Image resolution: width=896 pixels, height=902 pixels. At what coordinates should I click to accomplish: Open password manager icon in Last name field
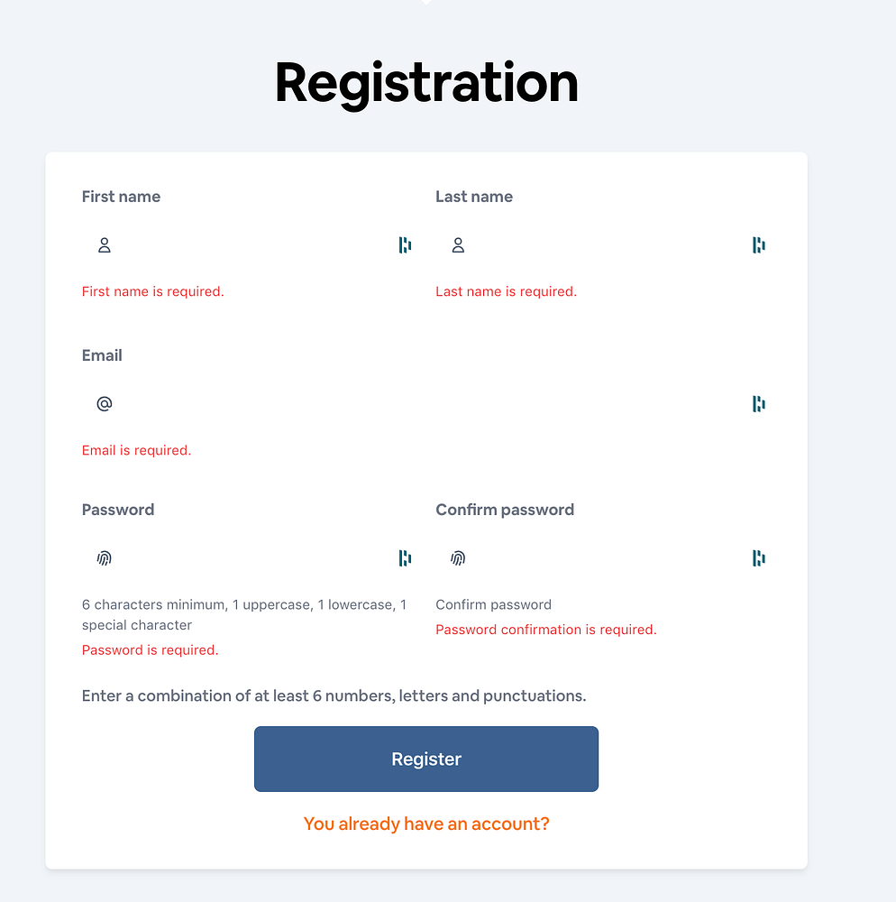click(x=759, y=245)
